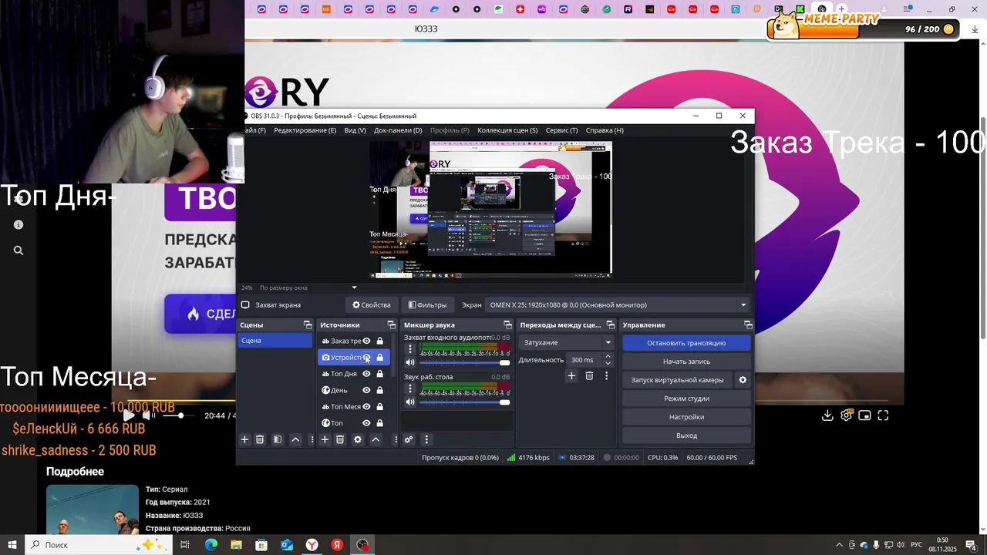Remove selected source with trash icon

pos(340,439)
